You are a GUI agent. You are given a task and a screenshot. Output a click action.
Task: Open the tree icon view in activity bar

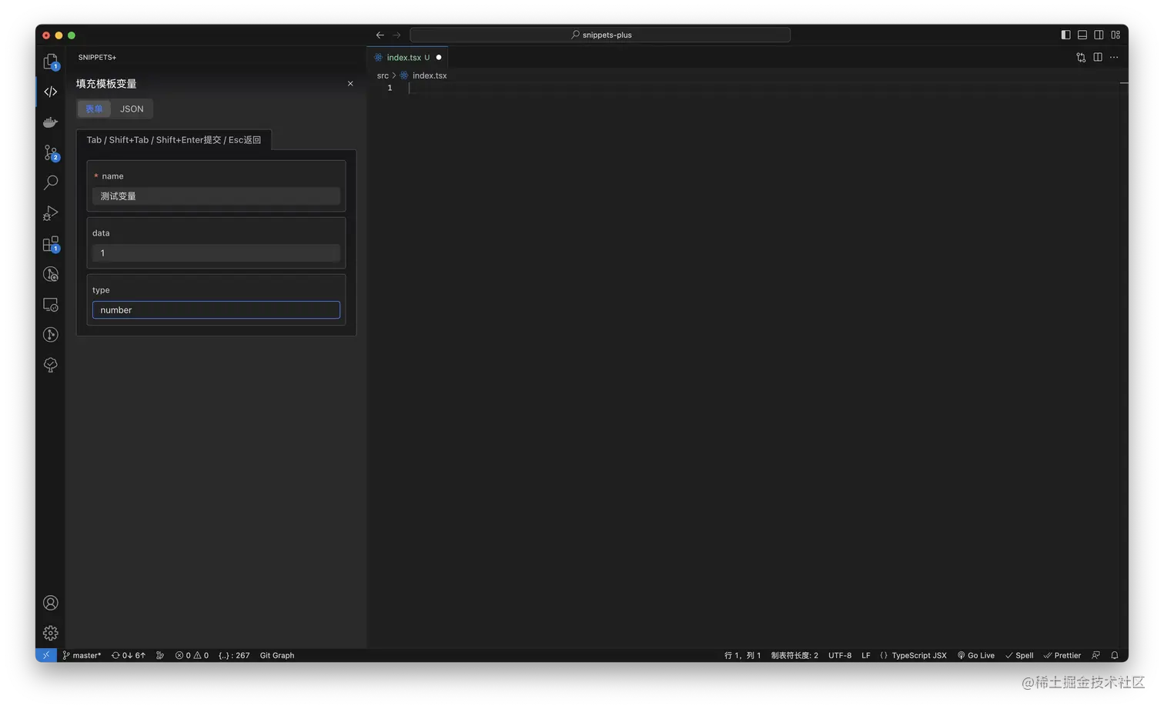(x=51, y=365)
